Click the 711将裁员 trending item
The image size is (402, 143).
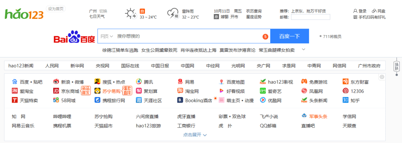point(331,37)
